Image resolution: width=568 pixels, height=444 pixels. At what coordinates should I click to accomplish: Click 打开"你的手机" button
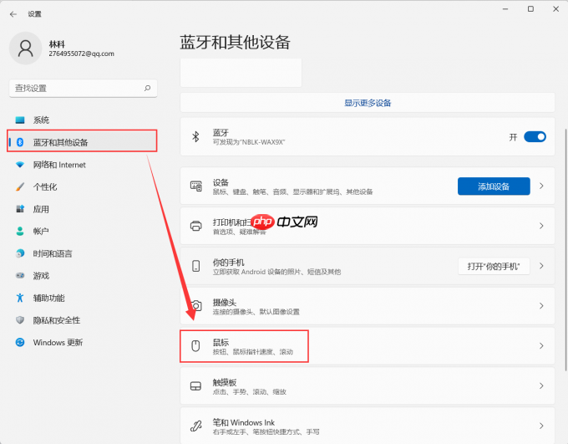tap(494, 266)
